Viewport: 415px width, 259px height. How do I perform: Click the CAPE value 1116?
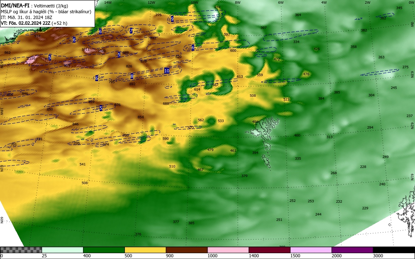point(31,58)
